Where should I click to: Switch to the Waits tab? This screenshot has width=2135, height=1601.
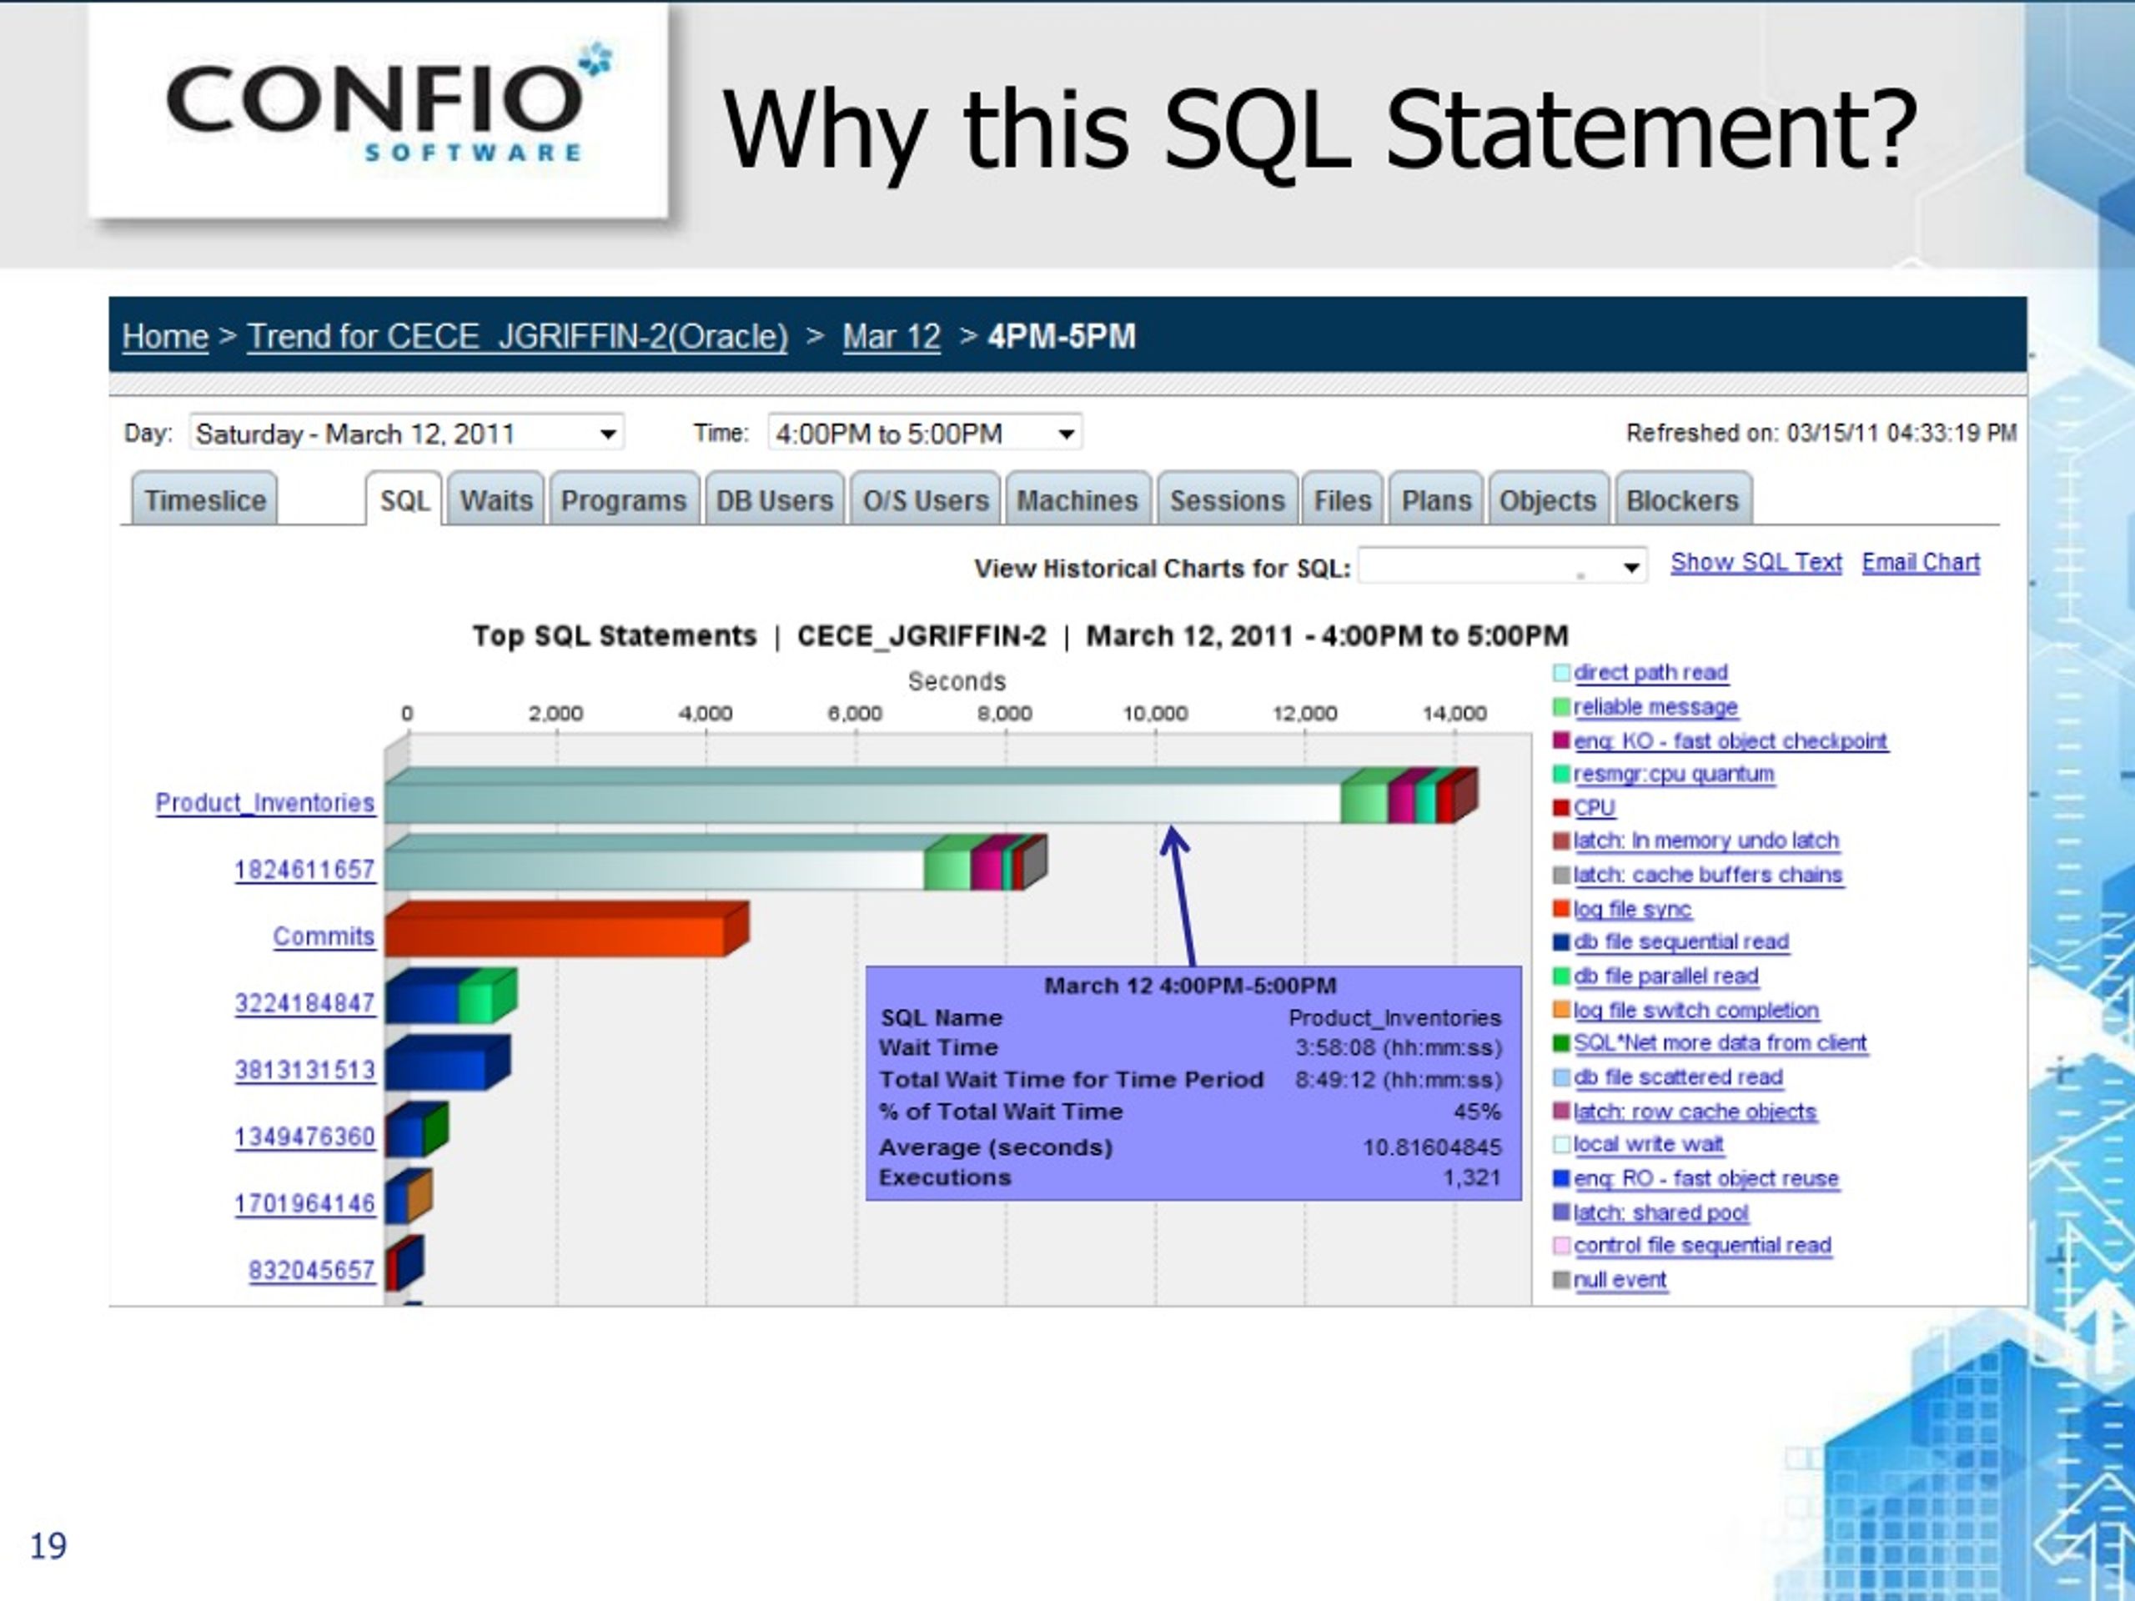point(496,499)
